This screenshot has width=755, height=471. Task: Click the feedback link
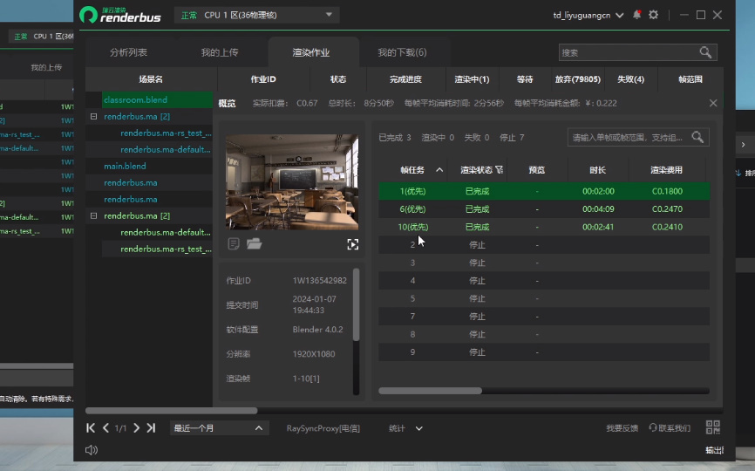(622, 427)
